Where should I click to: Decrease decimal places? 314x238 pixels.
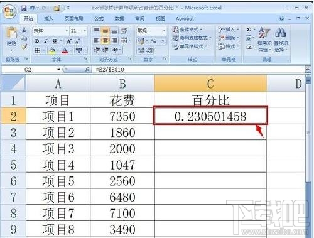[150, 50]
